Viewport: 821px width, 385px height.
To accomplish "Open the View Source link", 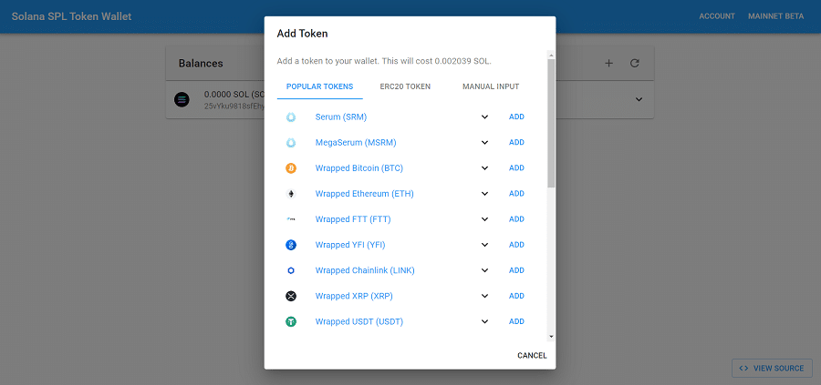I will click(772, 368).
